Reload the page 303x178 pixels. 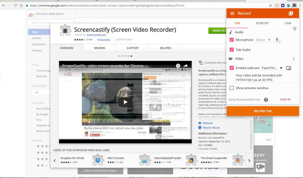[15, 6]
